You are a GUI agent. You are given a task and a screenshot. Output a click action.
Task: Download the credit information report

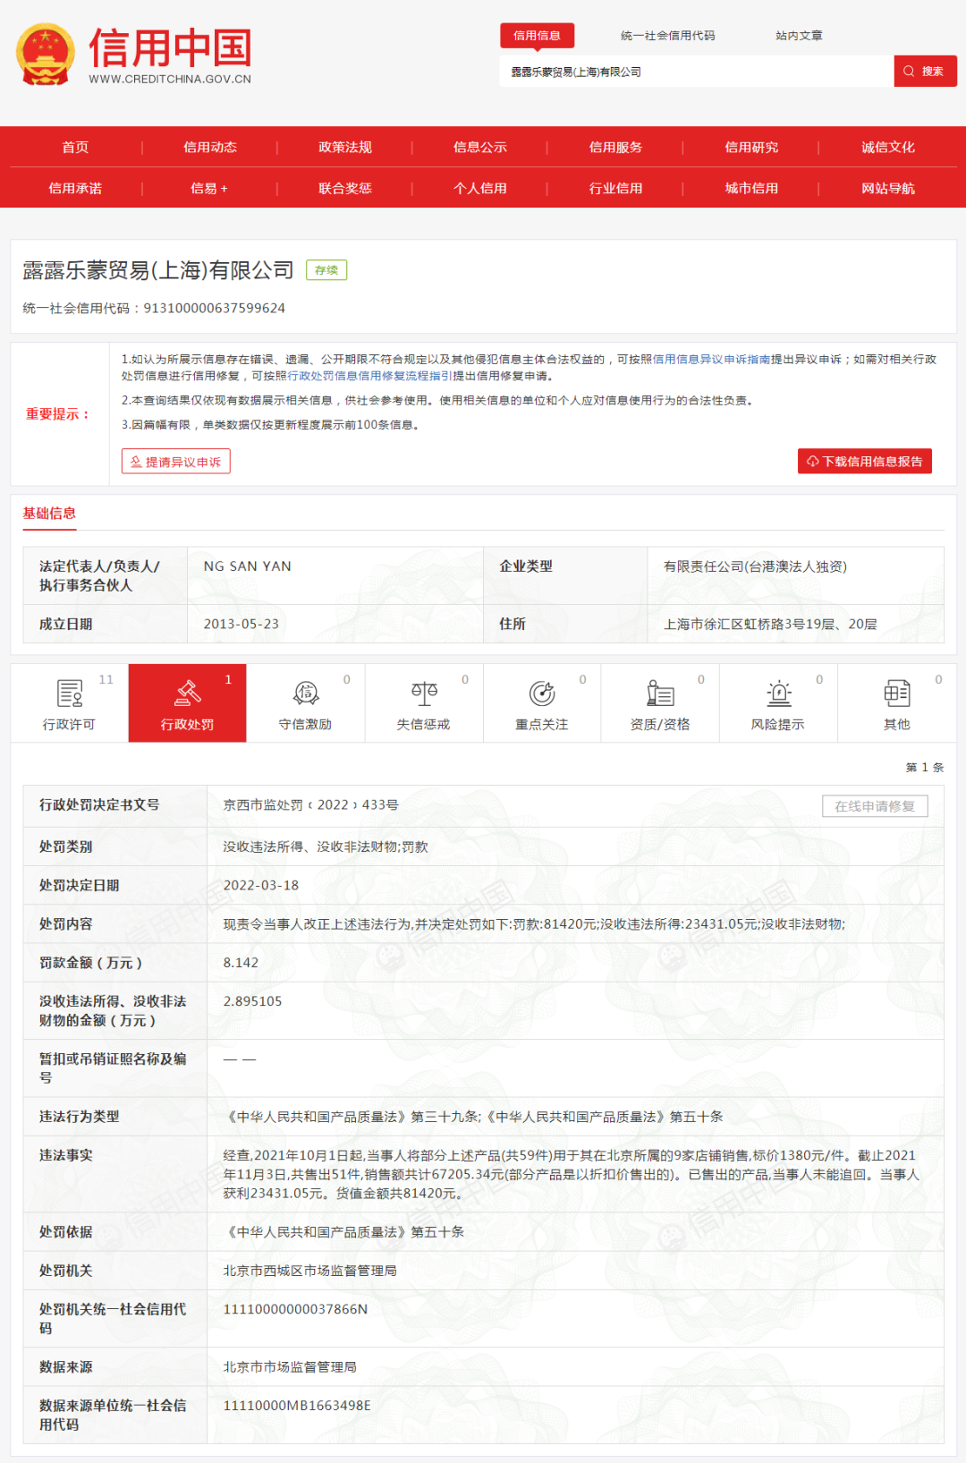pos(865,461)
